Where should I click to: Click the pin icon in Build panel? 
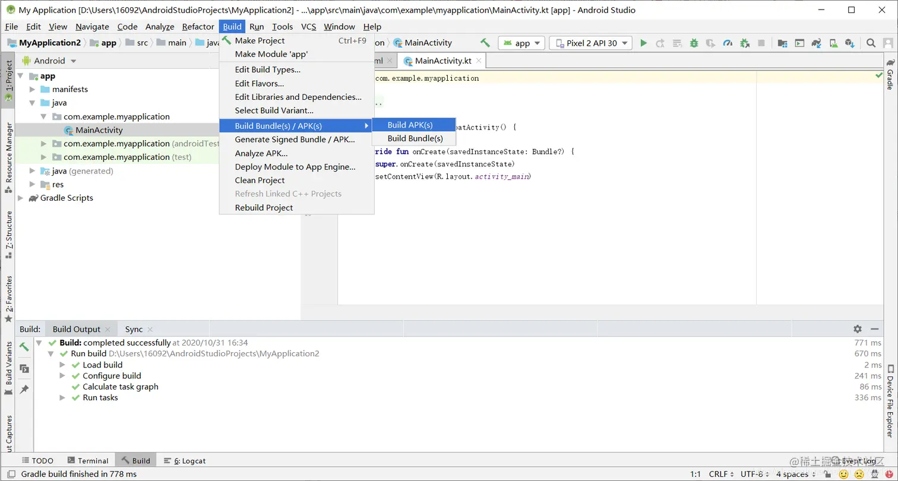coord(24,390)
